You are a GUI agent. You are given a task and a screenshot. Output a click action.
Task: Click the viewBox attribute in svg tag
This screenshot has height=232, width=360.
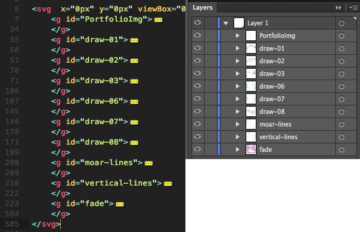(155, 9)
